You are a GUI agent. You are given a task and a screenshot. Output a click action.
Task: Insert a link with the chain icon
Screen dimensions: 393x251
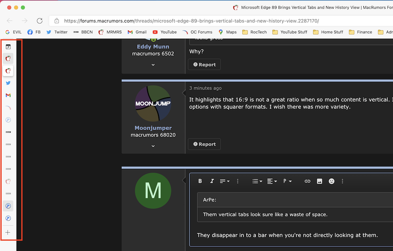307,181
